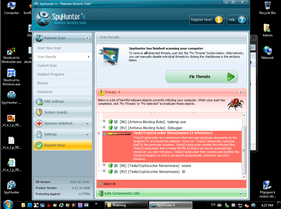Image resolution: width=281 pixels, height=209 pixels.
Task: Click green cube icon of xxxsys row
Action: click(110, 166)
